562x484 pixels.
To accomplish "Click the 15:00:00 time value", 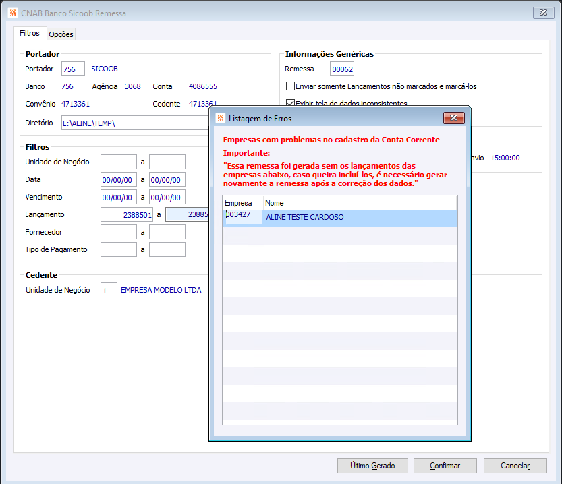I will [505, 158].
